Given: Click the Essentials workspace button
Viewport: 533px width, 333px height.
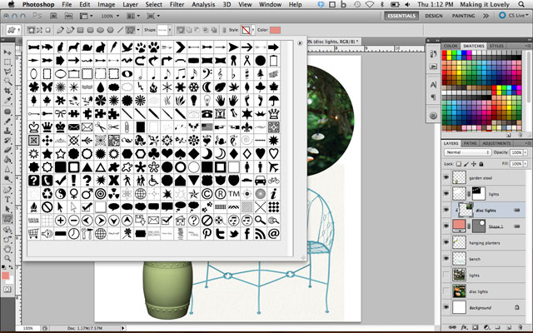Looking at the screenshot, I should tap(400, 16).
